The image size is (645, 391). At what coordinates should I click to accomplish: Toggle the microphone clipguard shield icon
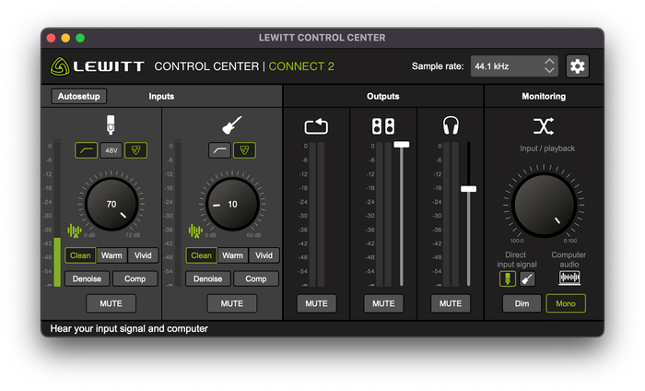135,150
